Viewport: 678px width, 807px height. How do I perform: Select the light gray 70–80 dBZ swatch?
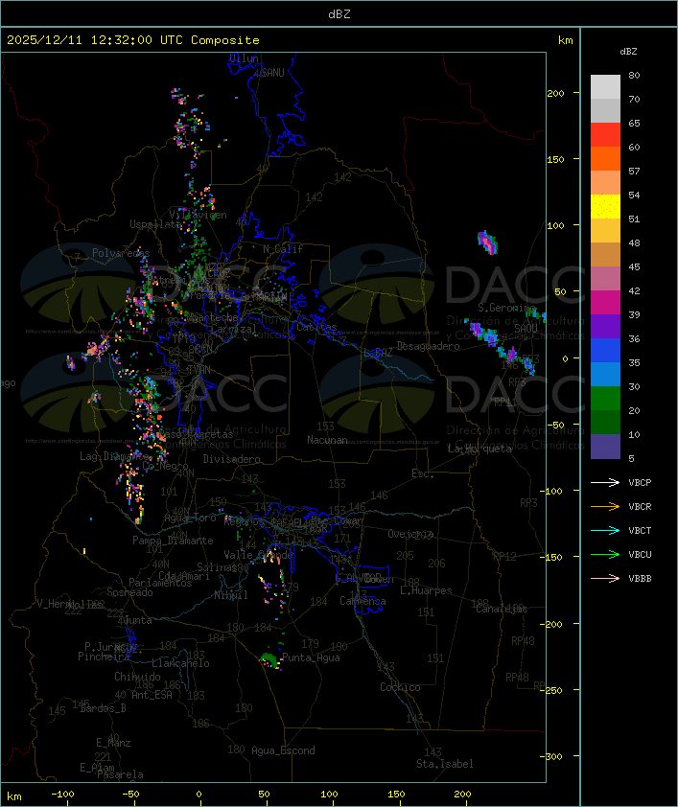pyautogui.click(x=605, y=86)
